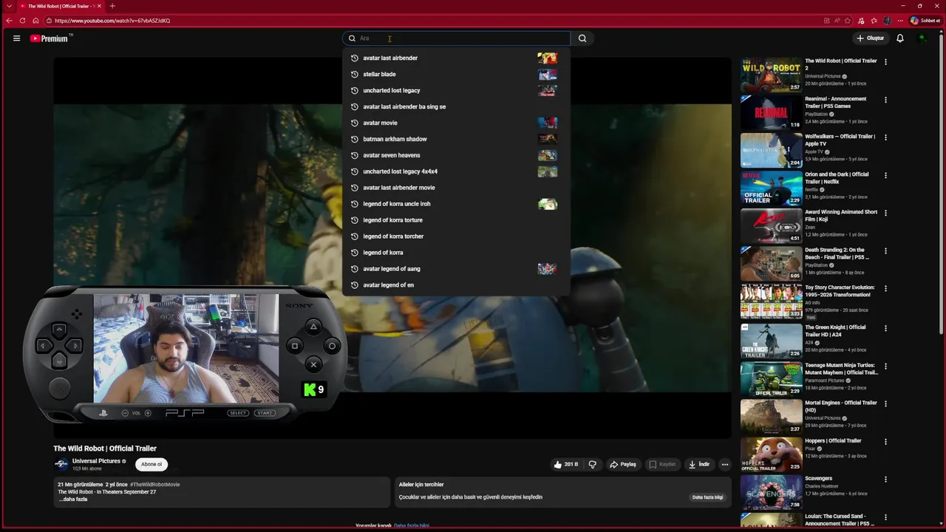Open the Oluştur create menu
This screenshot has height=532, width=946.
(x=870, y=38)
